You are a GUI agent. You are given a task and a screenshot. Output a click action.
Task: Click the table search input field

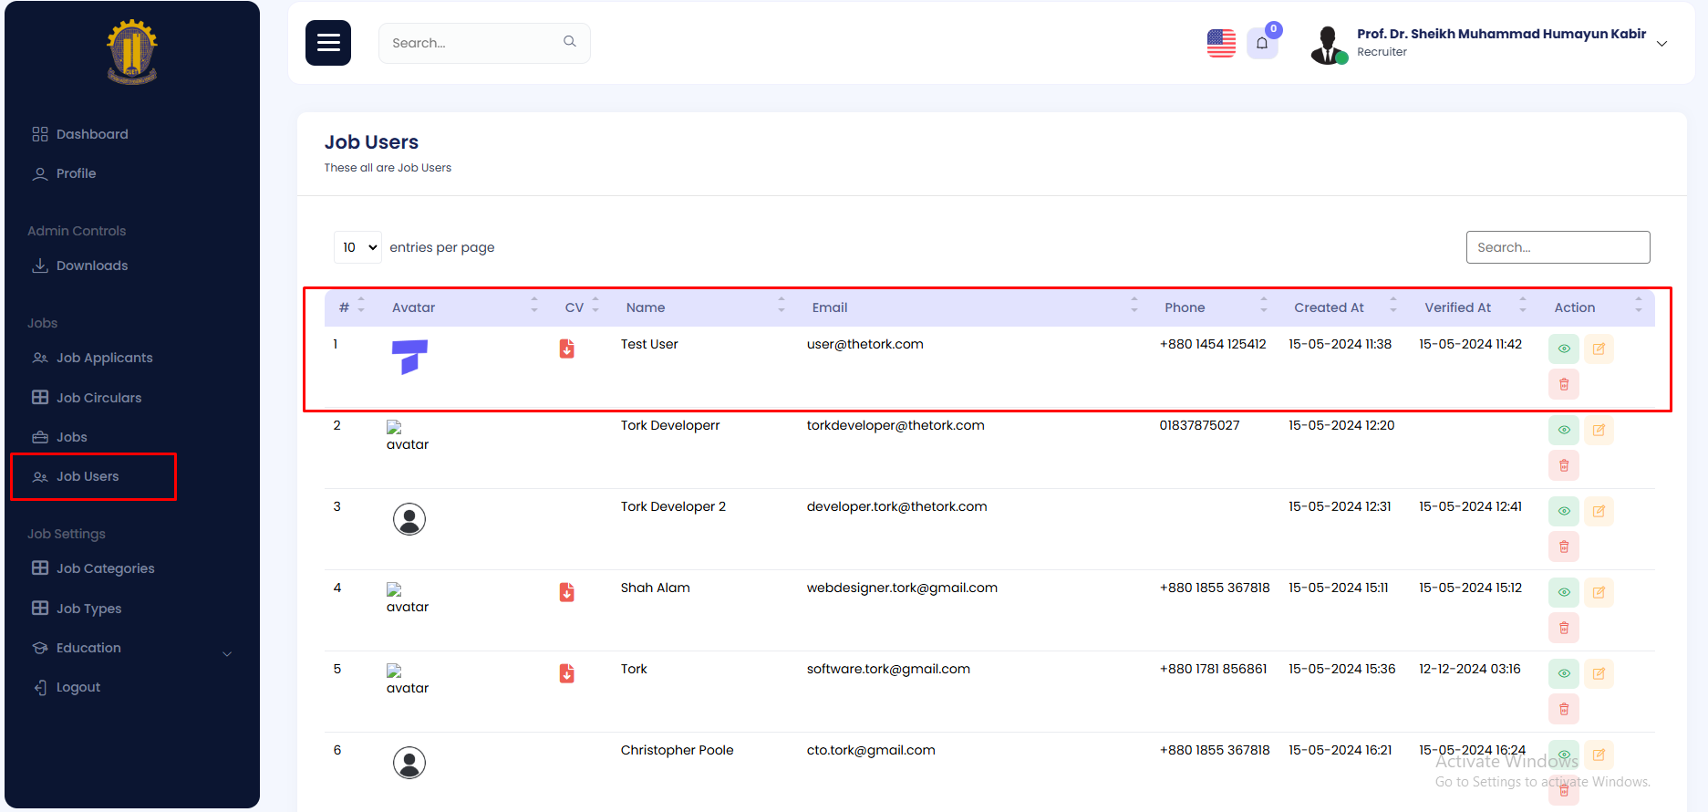[x=1558, y=247]
